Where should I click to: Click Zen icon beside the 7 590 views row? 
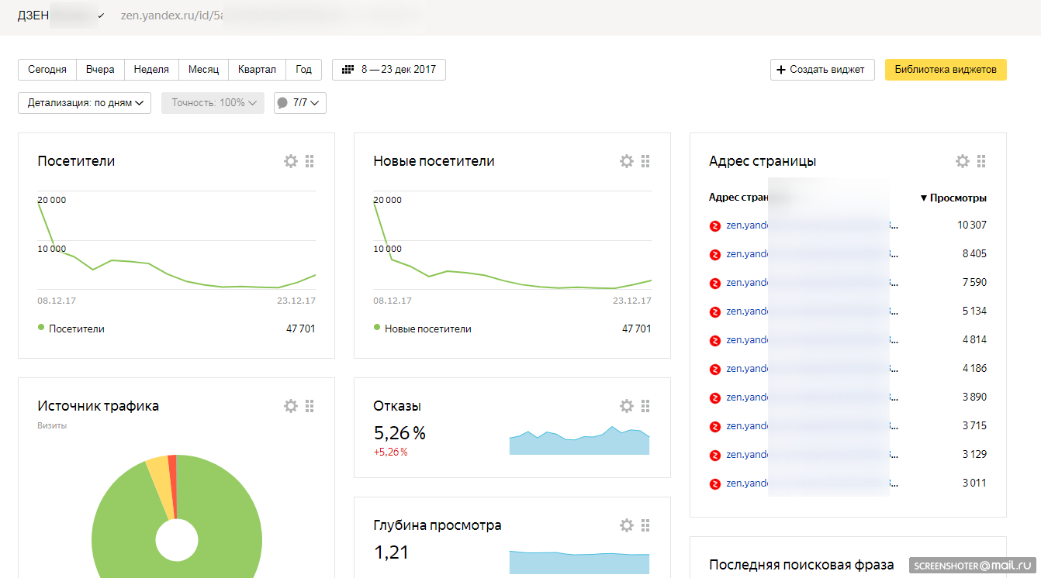715,284
